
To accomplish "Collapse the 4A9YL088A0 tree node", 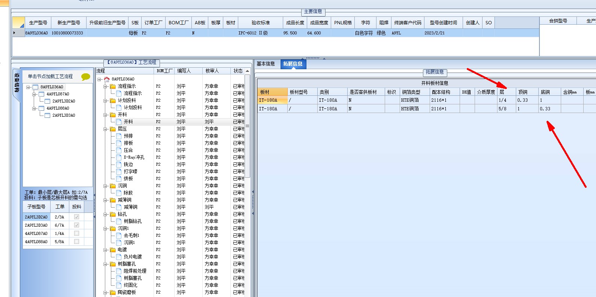I will [x=34, y=108].
